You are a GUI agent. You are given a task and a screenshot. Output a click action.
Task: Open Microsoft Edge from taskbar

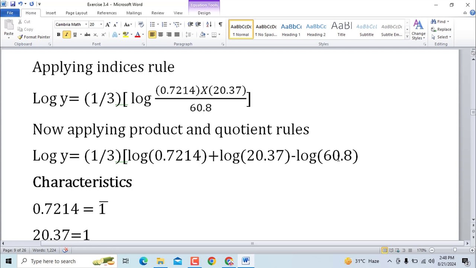(x=143, y=261)
